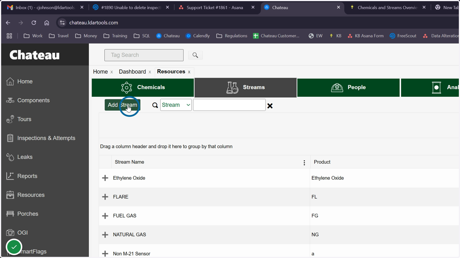Click the stream filter text box

(229, 105)
